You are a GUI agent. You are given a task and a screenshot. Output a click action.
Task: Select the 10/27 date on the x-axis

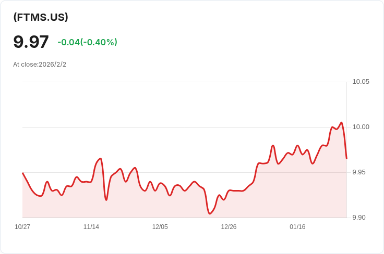[x=22, y=227]
